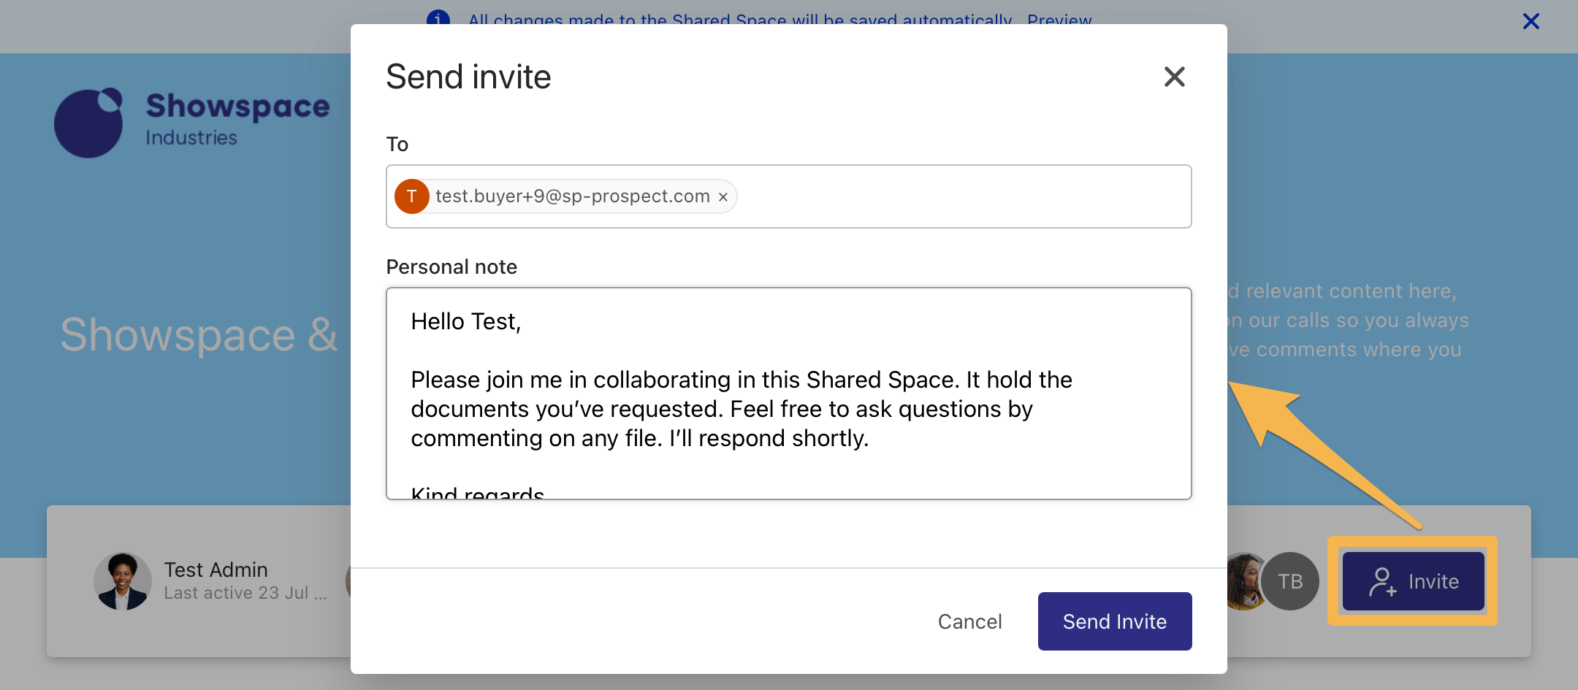Click the headset-wearing teammate avatar next to TB
The width and height of the screenshot is (1578, 690).
1245,581
